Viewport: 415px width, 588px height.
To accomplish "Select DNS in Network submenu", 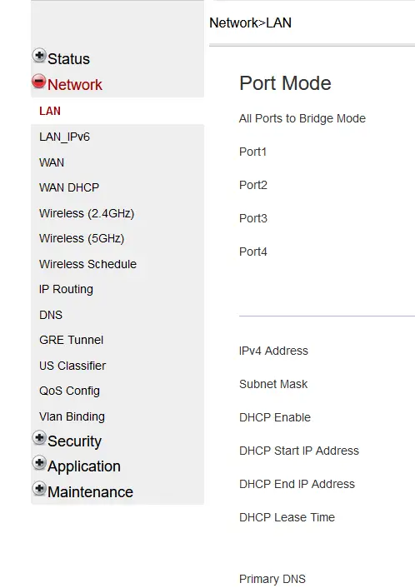I will tap(51, 315).
